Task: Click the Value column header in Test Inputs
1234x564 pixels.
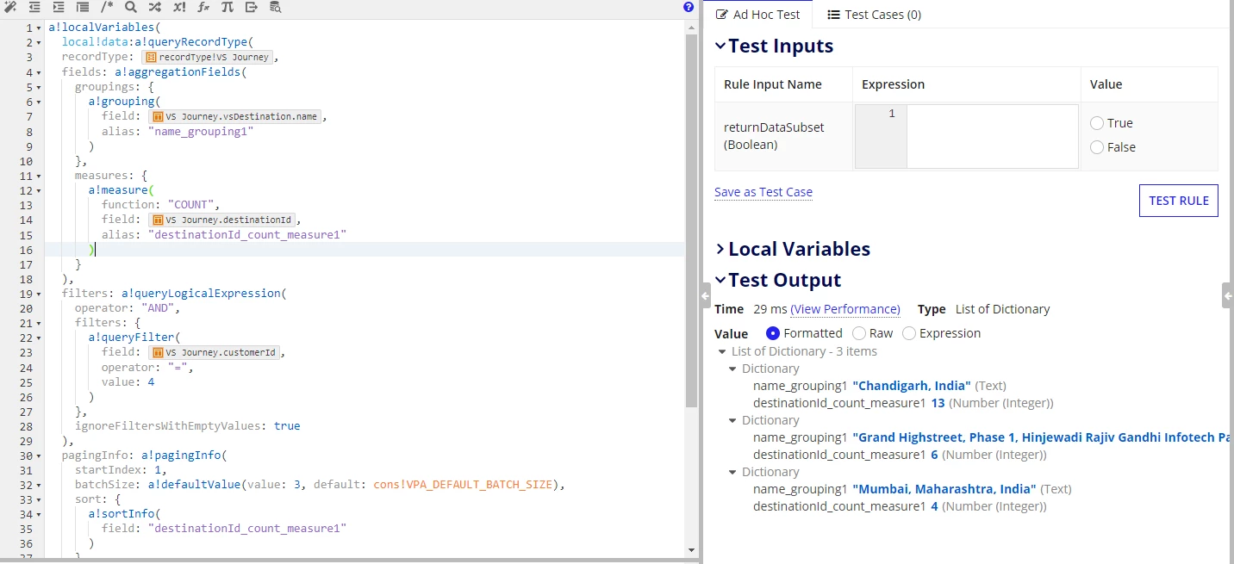Action: [1106, 84]
